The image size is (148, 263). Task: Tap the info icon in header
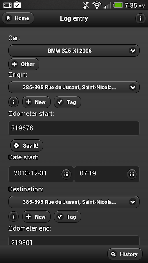click(141, 18)
